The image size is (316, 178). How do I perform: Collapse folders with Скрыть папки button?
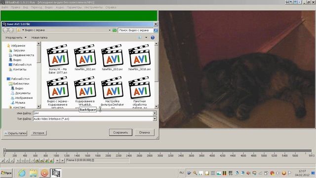pos(15,133)
